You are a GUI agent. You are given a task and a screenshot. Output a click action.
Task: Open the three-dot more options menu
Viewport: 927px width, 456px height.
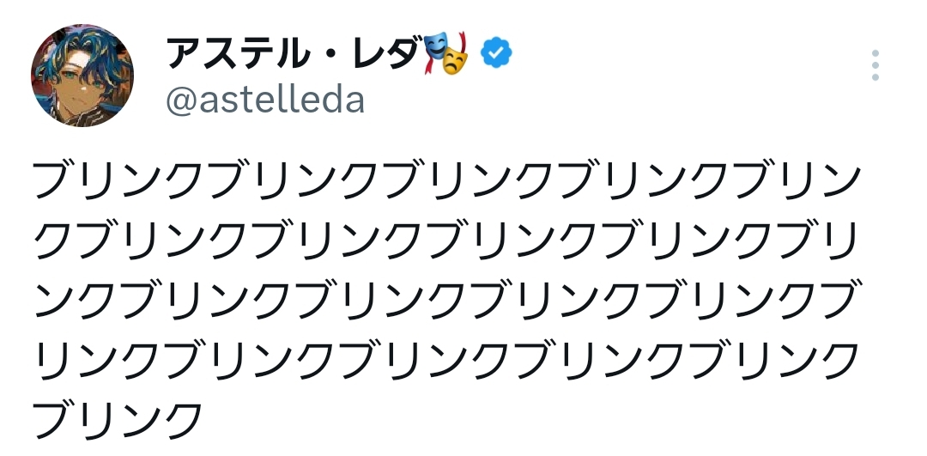pos(875,65)
